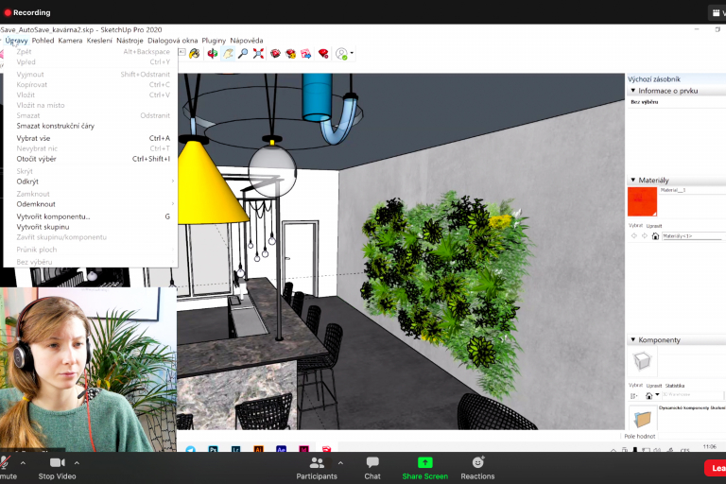Toggle mute microphone in Zoom

tap(8, 466)
